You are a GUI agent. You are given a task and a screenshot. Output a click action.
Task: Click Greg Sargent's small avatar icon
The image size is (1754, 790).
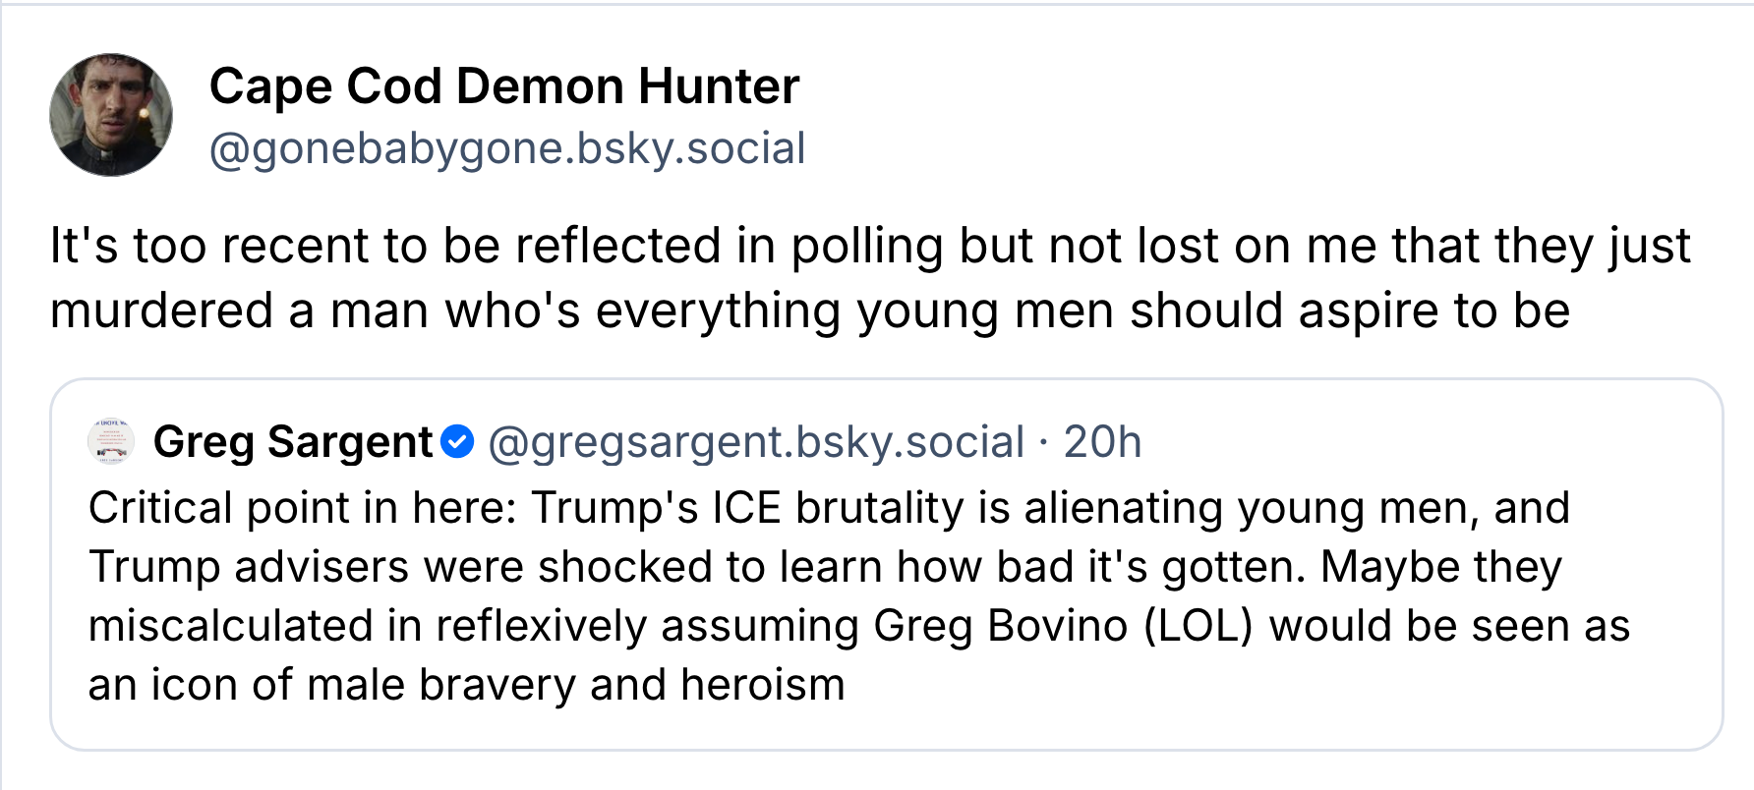111,442
